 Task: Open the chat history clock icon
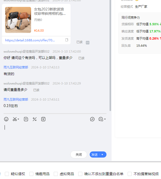click(101, 119)
